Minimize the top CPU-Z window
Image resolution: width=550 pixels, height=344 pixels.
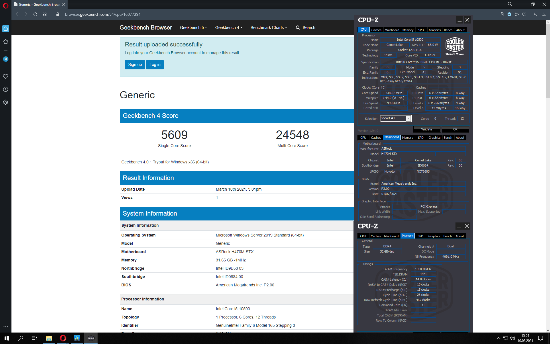pyautogui.click(x=459, y=20)
